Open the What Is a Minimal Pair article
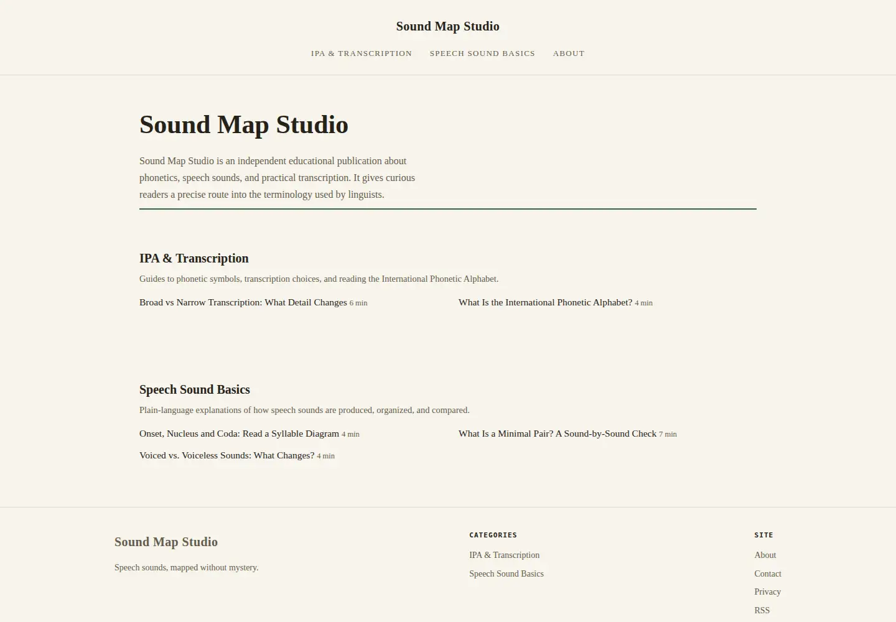The image size is (896, 622). [558, 434]
